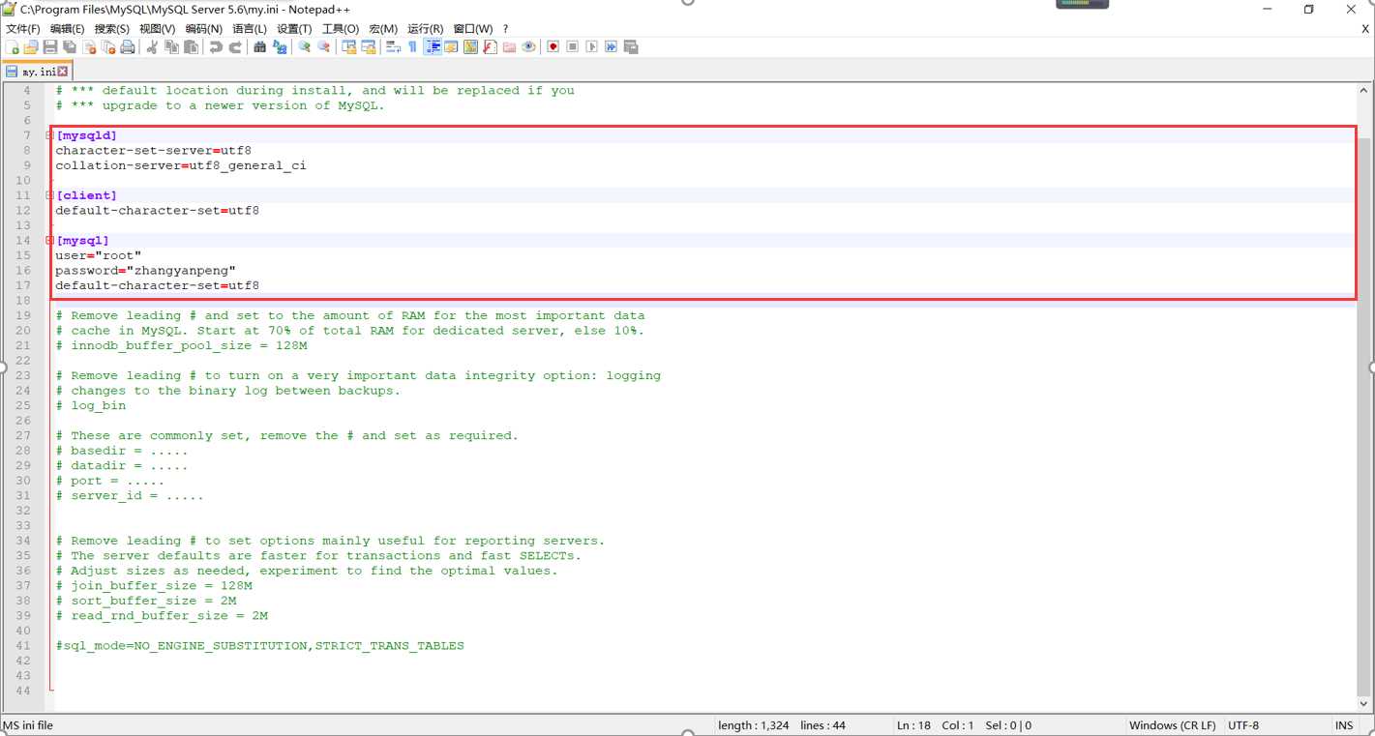Screen dimensions: 1375x736
Task: Click the MS ini file status bar label
Action: point(29,725)
